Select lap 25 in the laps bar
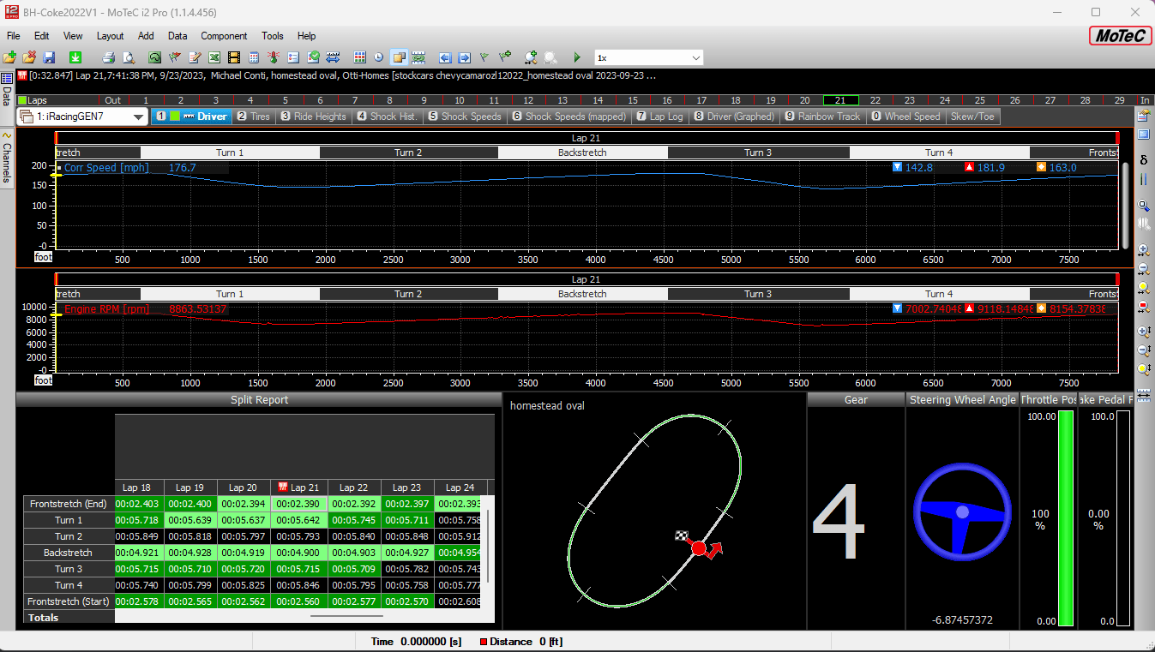The width and height of the screenshot is (1155, 652). click(980, 100)
